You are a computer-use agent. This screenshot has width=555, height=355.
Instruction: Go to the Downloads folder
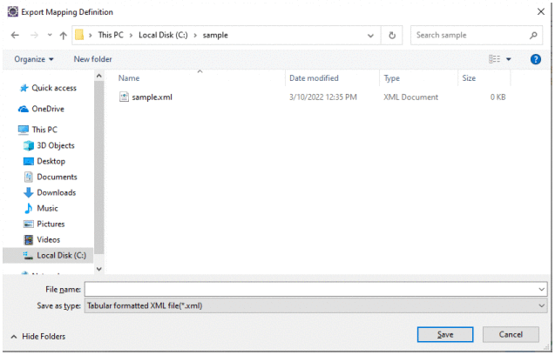56,192
